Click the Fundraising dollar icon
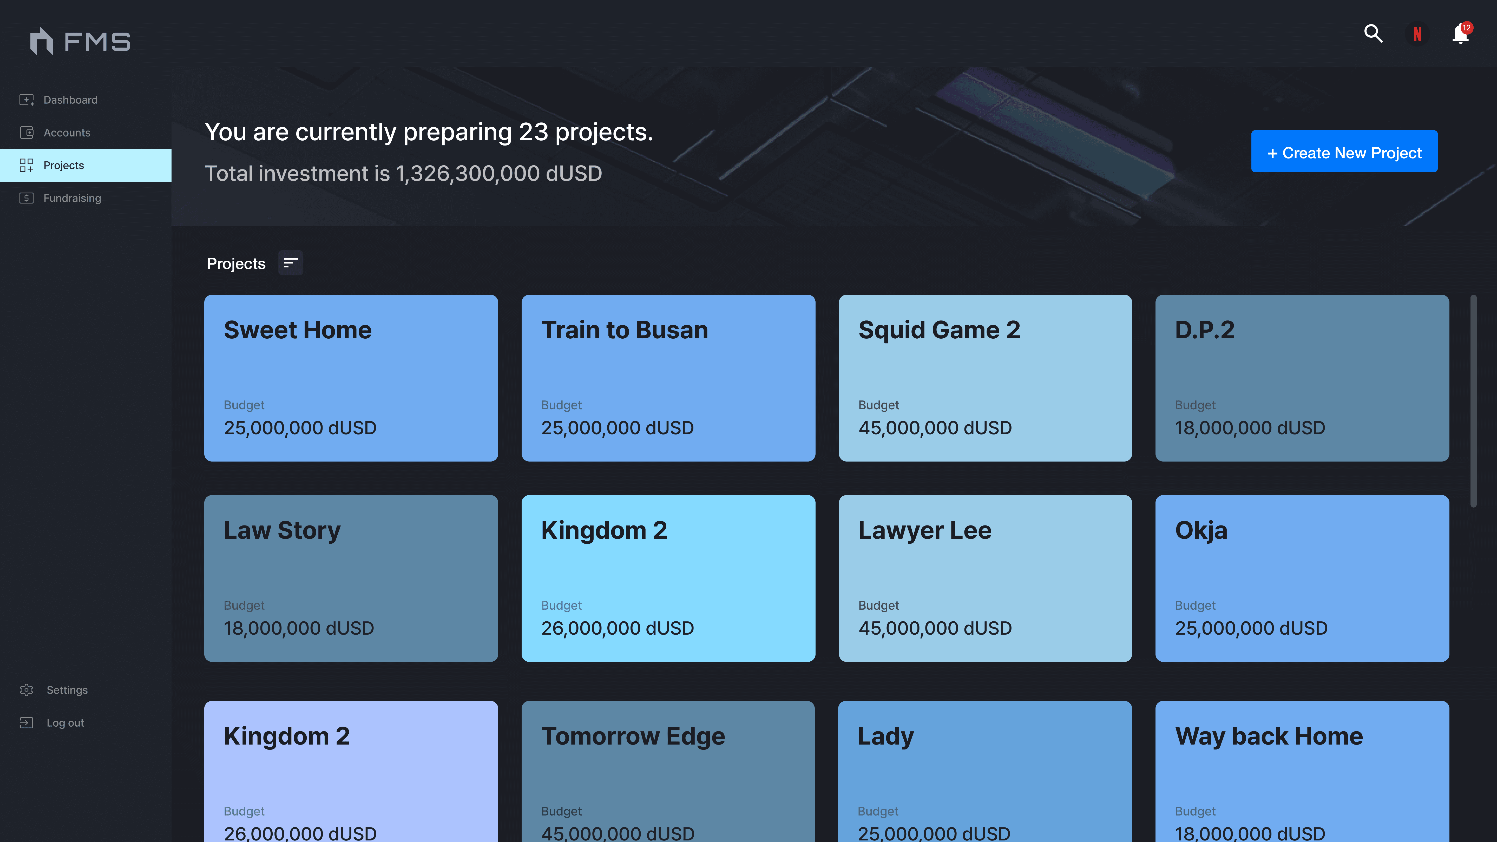 point(27,198)
